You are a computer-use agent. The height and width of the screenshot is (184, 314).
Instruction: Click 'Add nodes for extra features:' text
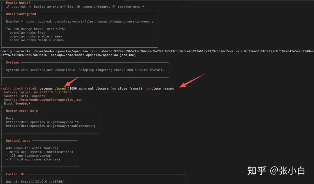coord(33,148)
